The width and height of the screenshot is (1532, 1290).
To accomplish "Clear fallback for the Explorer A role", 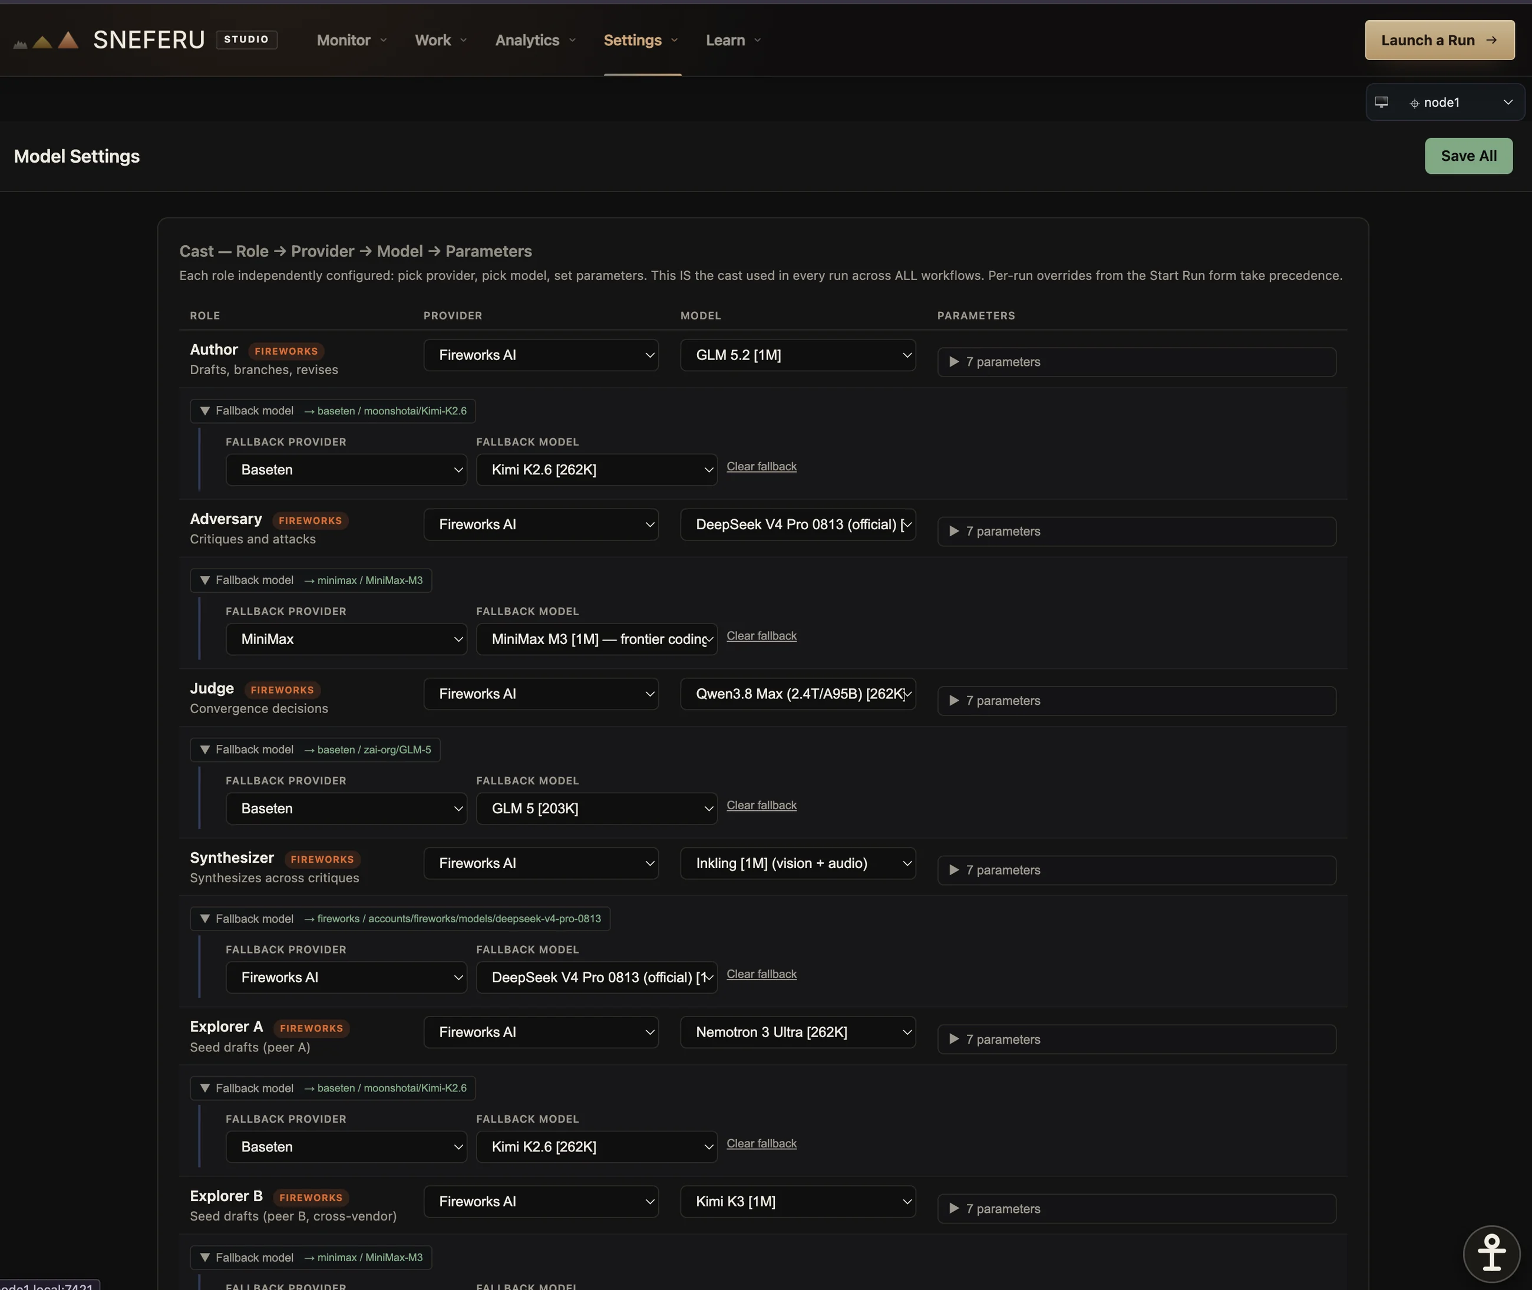I will click(x=761, y=1144).
